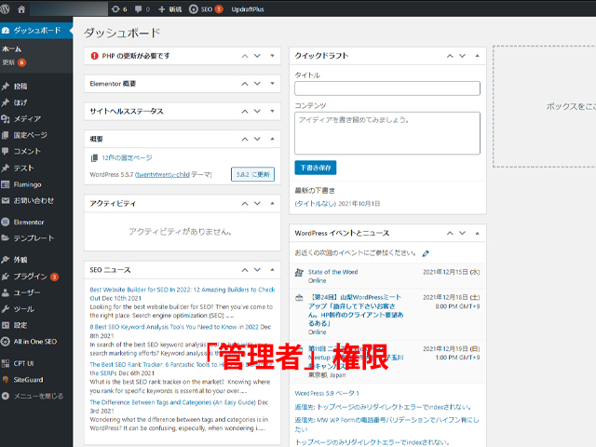
Task: Open 山梨WordPressミートアップ event link
Action: (x=356, y=310)
